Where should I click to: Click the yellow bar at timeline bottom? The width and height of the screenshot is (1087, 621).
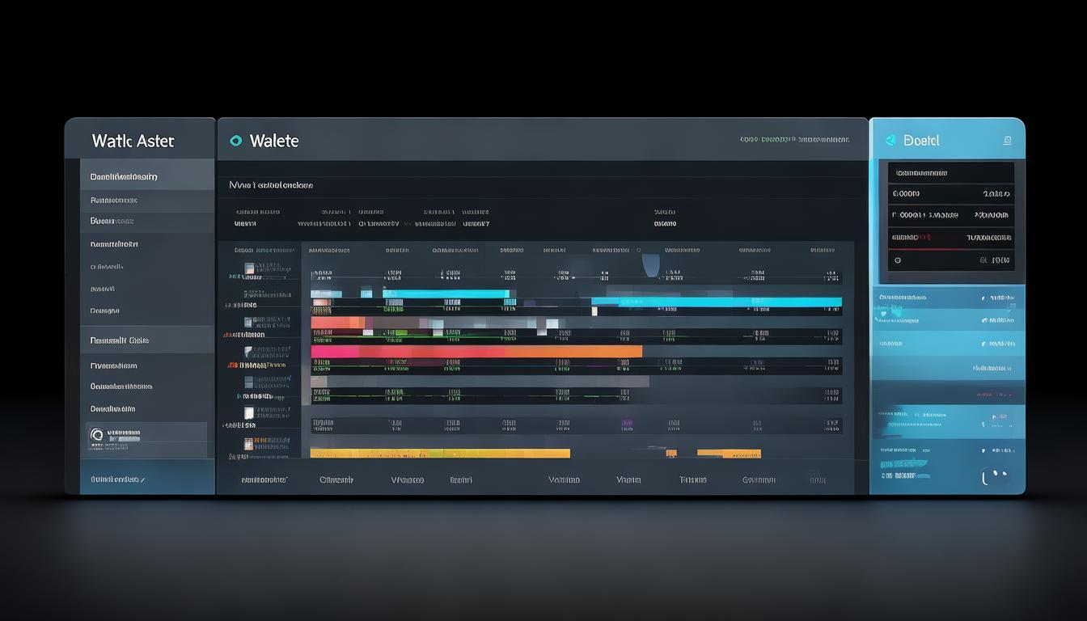(x=440, y=454)
